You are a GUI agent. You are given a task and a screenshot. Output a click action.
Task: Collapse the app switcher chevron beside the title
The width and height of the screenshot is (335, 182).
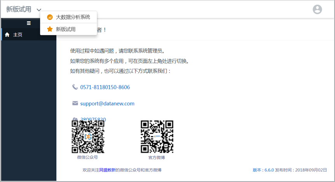(x=39, y=10)
